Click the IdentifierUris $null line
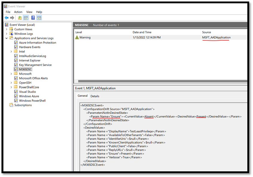Screen dimensions: 253x177 [118, 139]
